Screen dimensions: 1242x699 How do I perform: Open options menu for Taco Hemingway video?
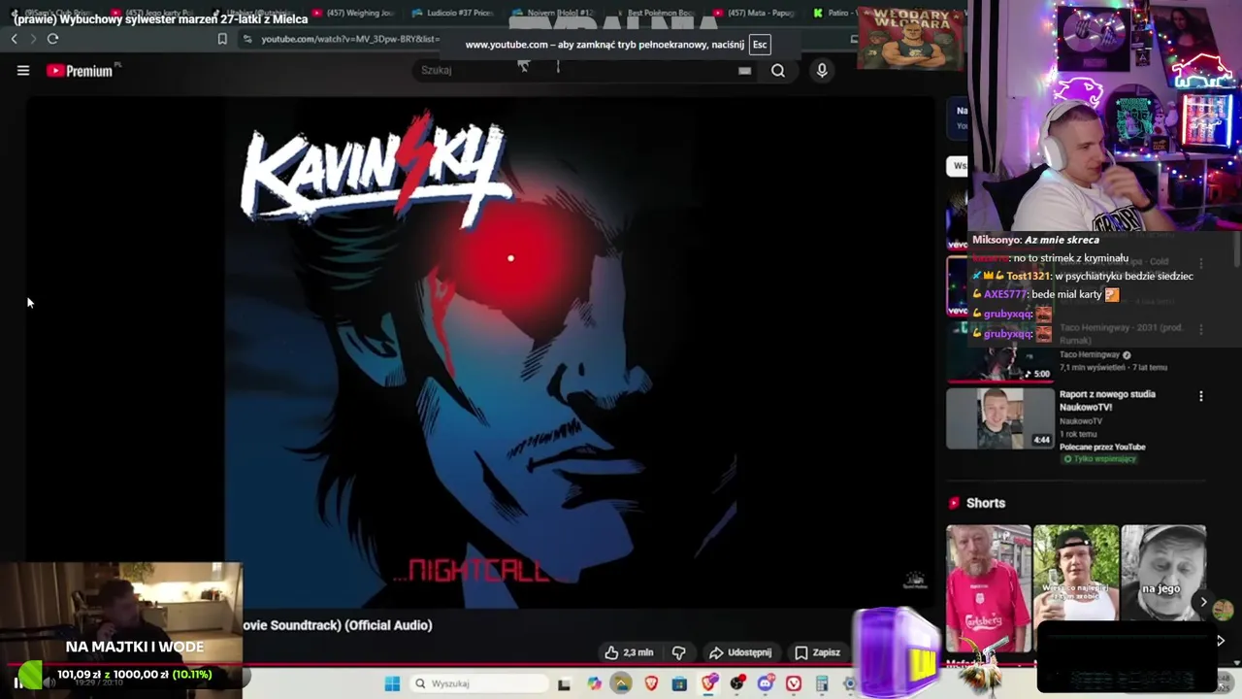[x=1201, y=330]
